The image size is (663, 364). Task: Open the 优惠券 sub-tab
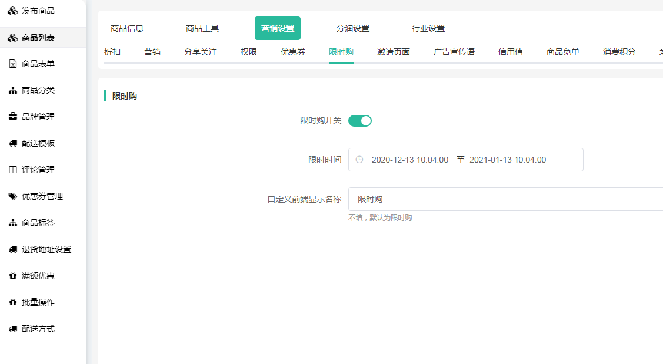[x=293, y=52]
